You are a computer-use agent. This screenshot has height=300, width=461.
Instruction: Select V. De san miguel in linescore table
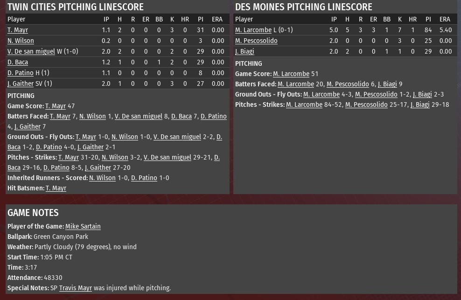coord(31,51)
